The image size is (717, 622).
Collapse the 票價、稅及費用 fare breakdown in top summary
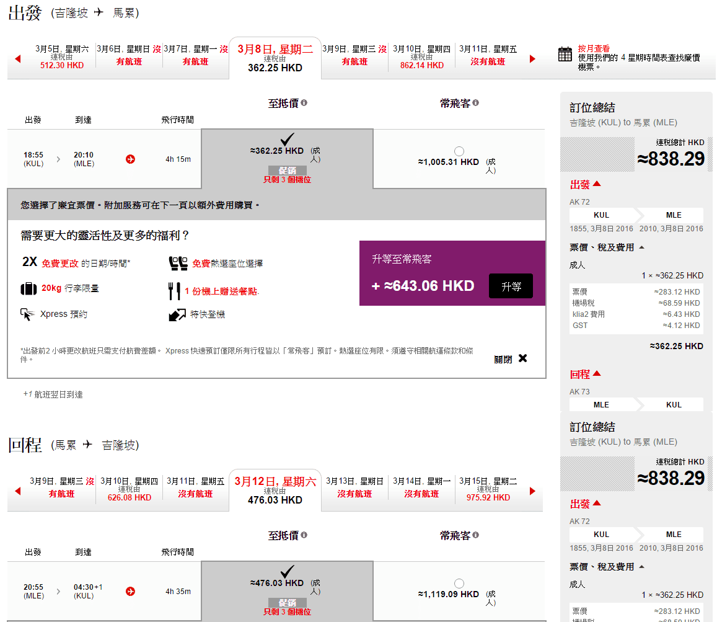tap(641, 247)
